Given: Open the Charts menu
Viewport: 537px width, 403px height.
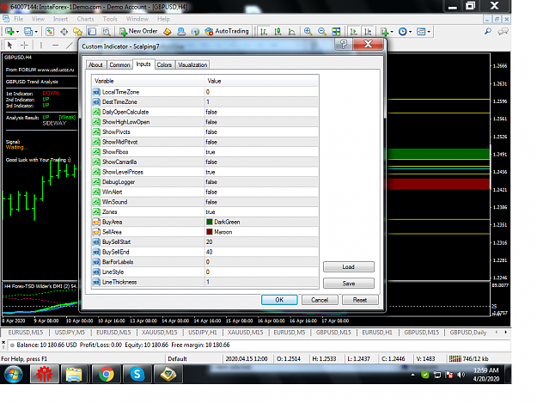Looking at the screenshot, I should (x=85, y=19).
